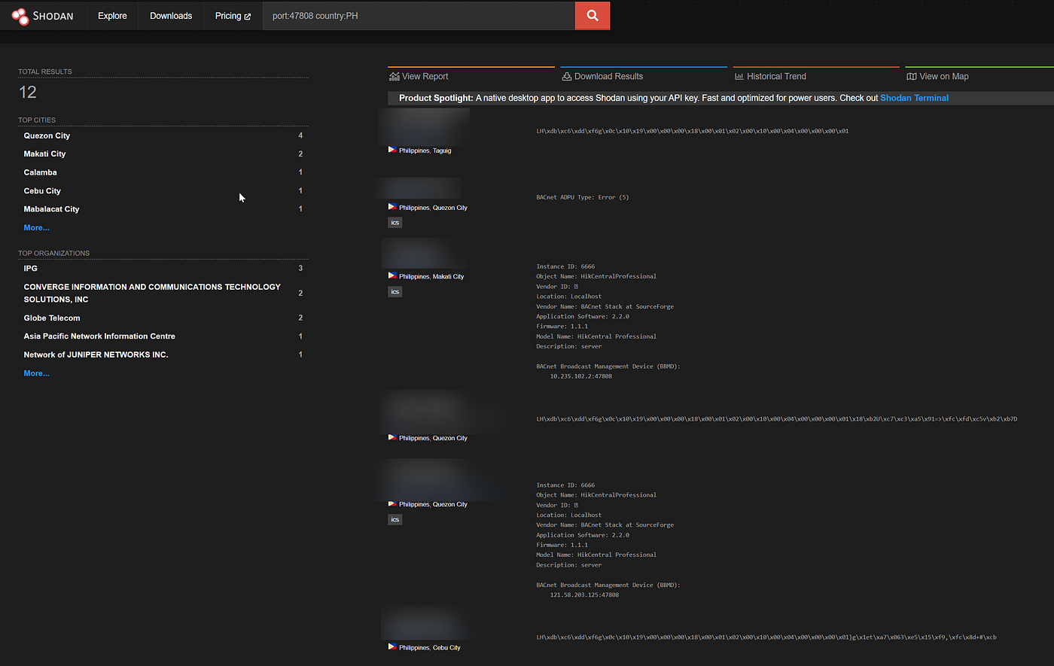The image size is (1054, 666).
Task: Click the 'BACnet ADPU Type: Error (5)' text
Action: coord(583,197)
